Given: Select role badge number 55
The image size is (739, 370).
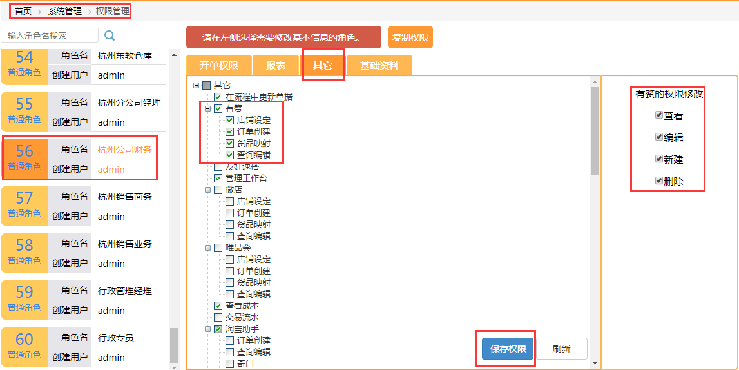Looking at the screenshot, I should point(24,110).
